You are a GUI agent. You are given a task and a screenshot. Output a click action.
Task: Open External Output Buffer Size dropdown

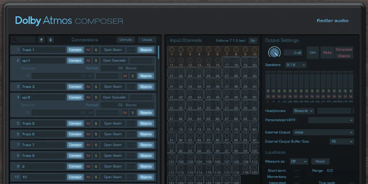[342, 141]
